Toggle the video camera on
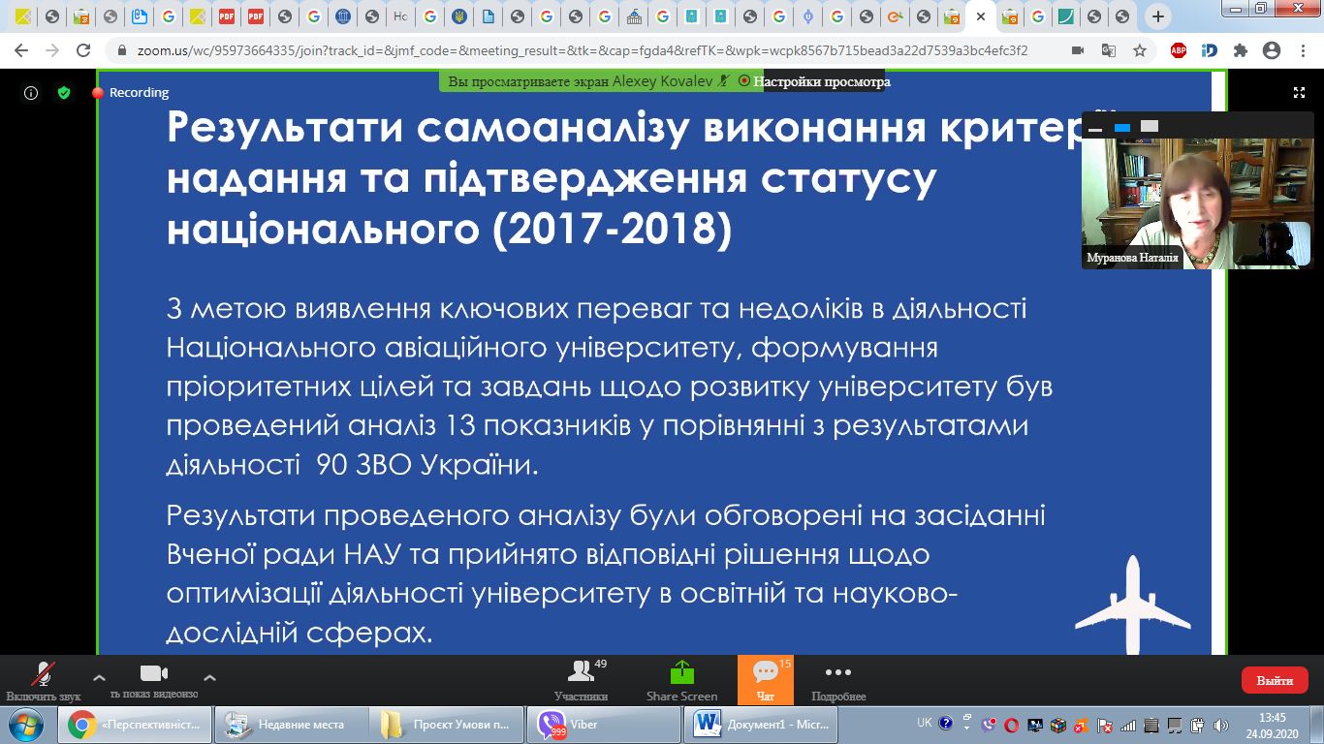The height and width of the screenshot is (744, 1324). coord(154,674)
